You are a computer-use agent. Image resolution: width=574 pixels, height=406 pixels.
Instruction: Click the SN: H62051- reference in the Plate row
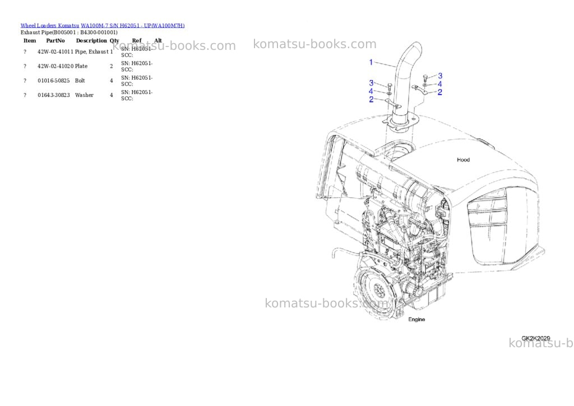coord(137,63)
